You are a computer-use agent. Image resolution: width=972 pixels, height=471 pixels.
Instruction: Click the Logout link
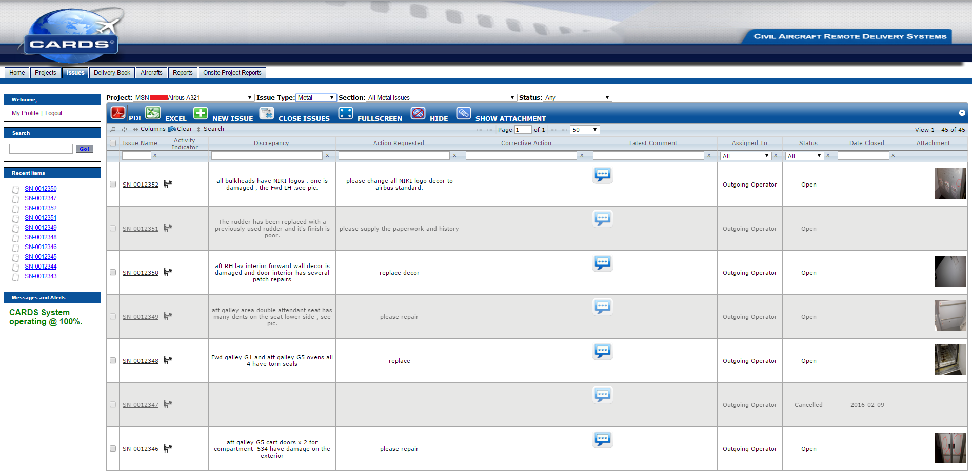pos(53,113)
